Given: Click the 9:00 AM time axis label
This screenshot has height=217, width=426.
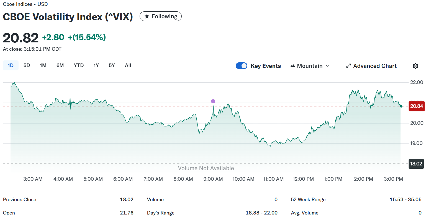Looking at the screenshot, I should click(x=213, y=179).
